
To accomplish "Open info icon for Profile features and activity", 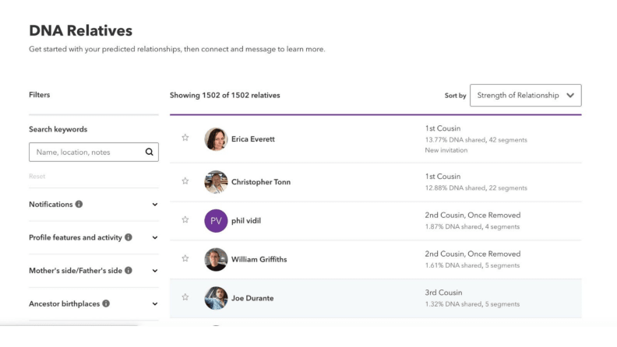I will pos(129,237).
